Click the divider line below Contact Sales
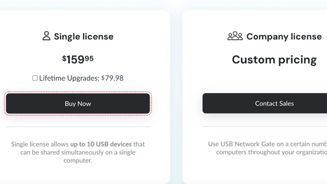Image resolution: width=327 pixels, height=184 pixels. [264, 127]
